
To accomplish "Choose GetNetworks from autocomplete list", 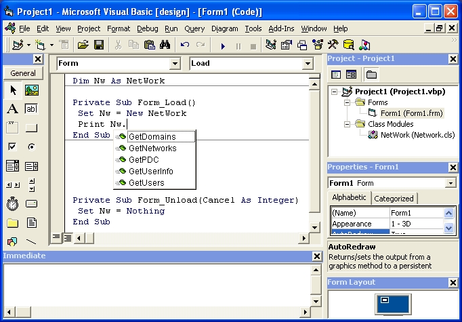I will tap(154, 148).
